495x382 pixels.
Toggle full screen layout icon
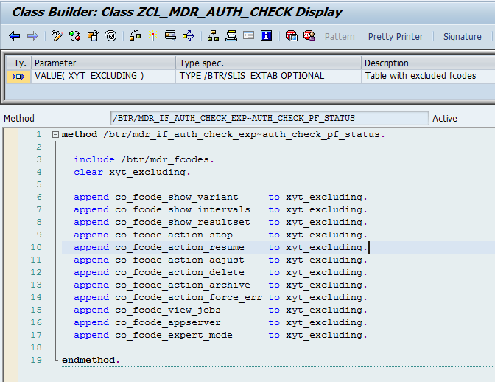click(x=249, y=35)
